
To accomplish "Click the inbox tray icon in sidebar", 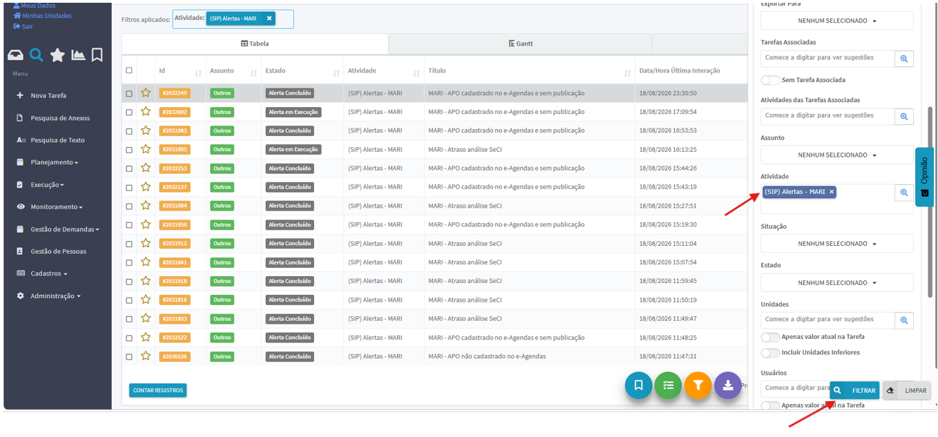I will pos(15,55).
